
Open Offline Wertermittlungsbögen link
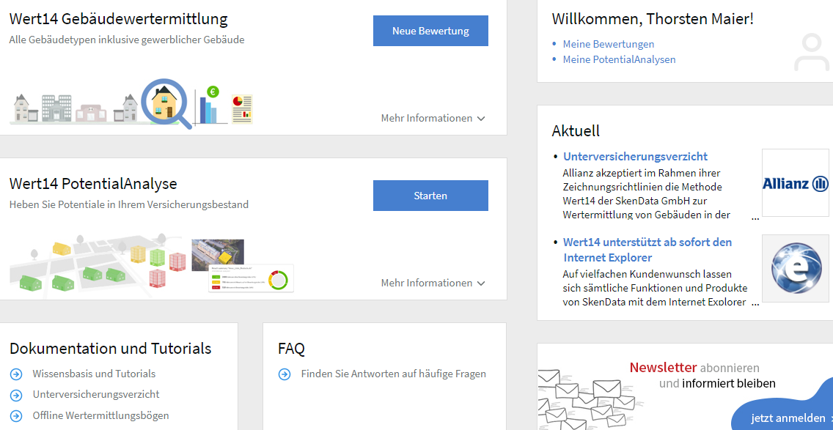click(x=100, y=415)
